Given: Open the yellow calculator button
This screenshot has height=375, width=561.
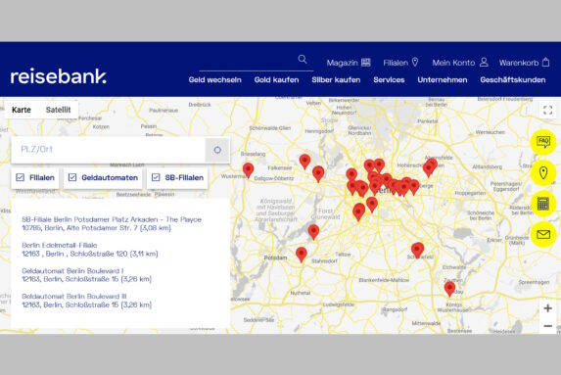Looking at the screenshot, I should tap(543, 204).
